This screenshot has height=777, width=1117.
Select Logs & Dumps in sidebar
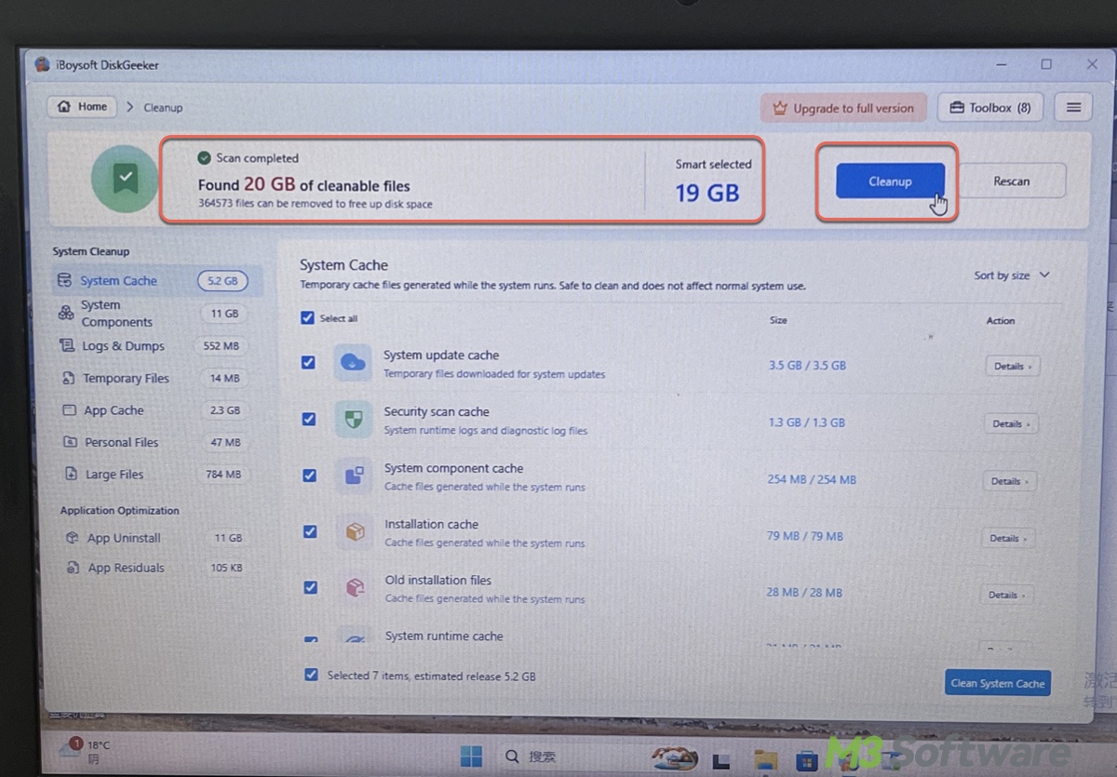point(156,346)
